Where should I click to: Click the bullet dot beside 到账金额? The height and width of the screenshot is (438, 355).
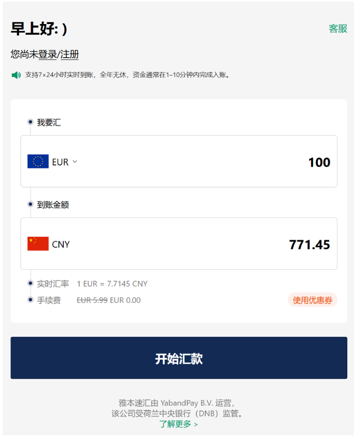click(31, 204)
